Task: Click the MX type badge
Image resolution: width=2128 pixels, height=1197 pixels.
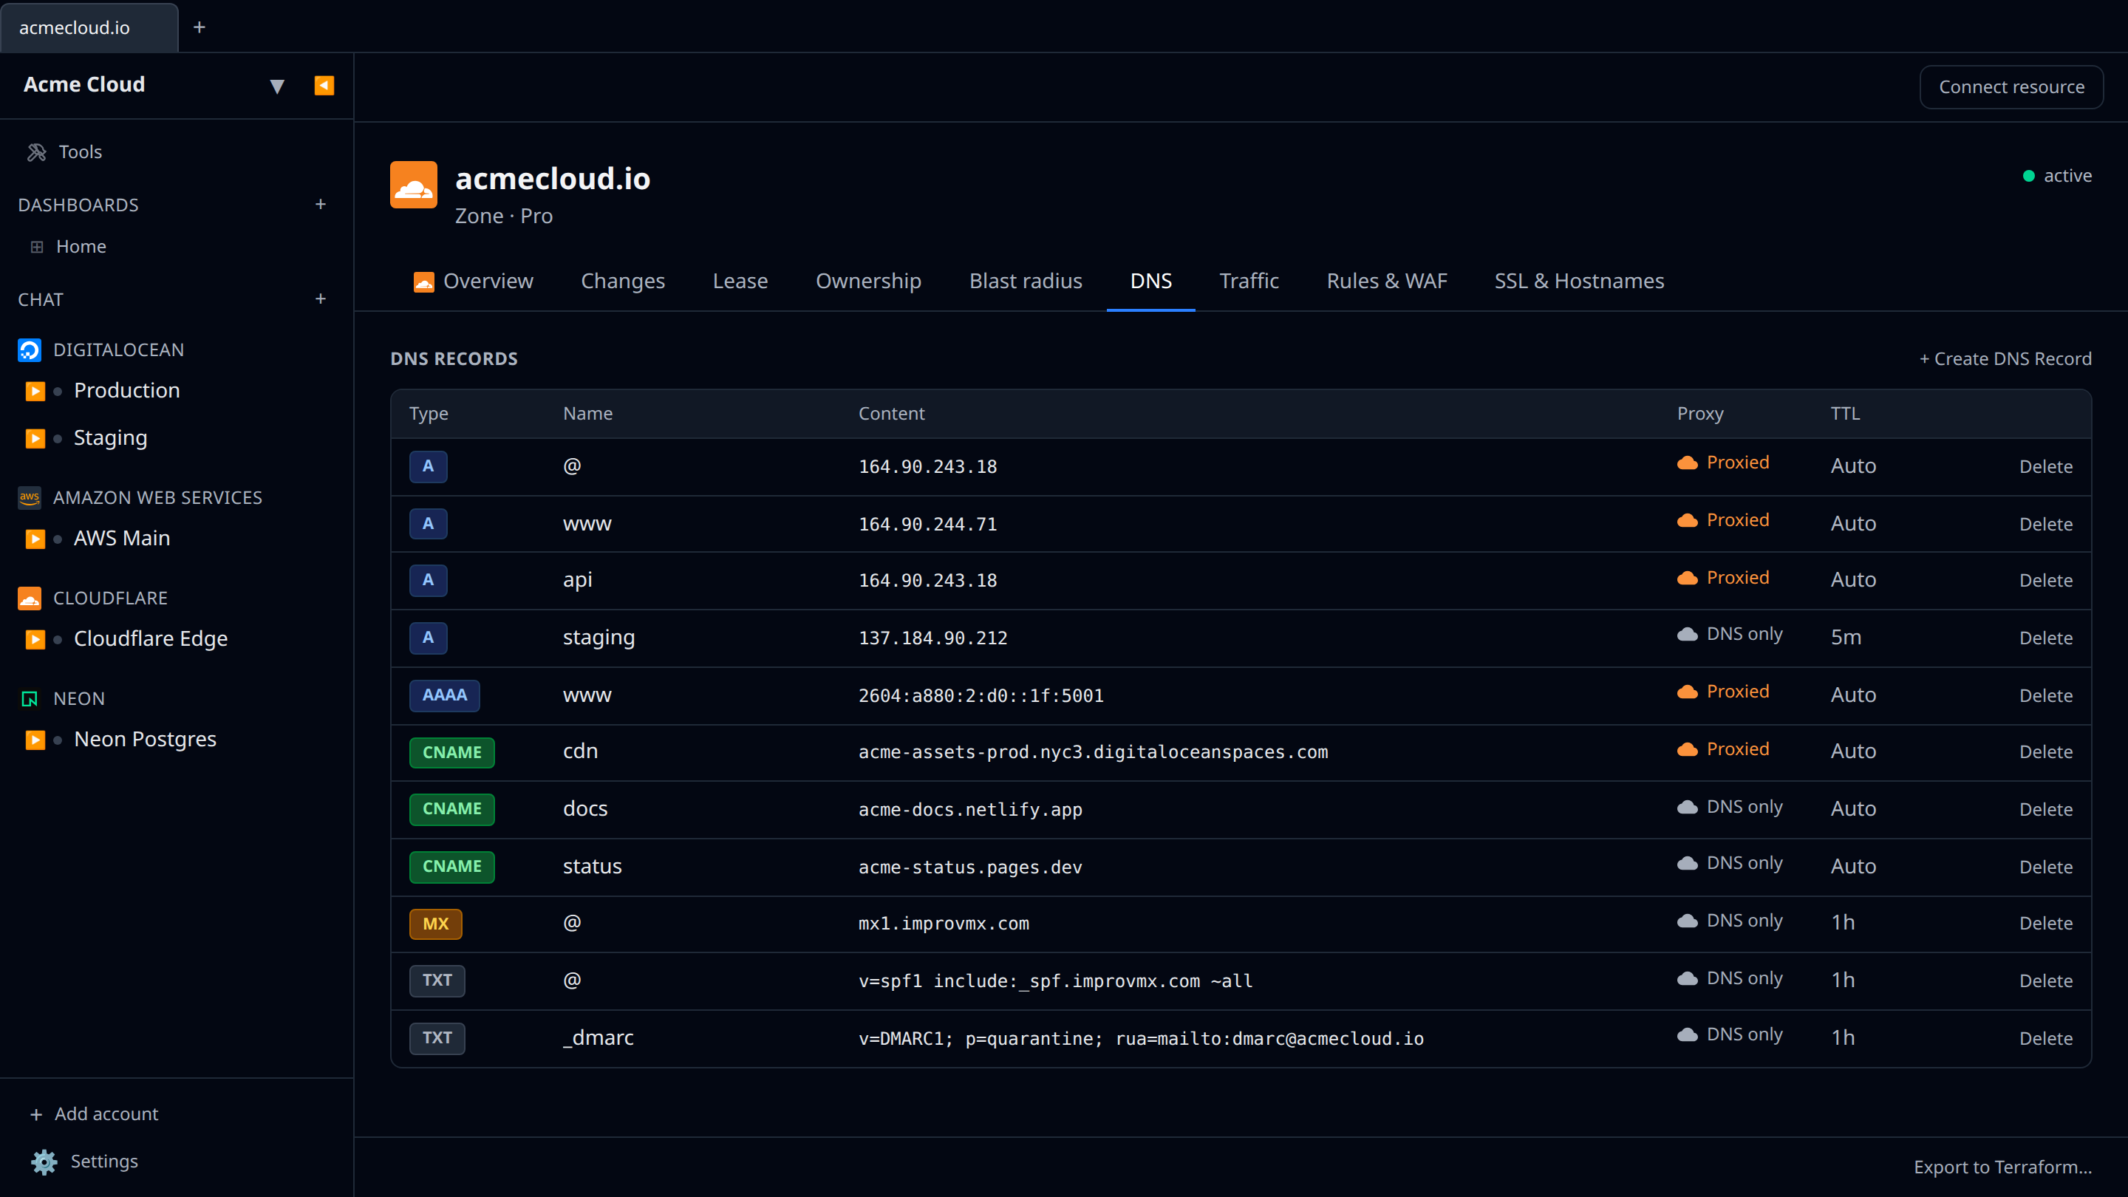Action: tap(435, 924)
